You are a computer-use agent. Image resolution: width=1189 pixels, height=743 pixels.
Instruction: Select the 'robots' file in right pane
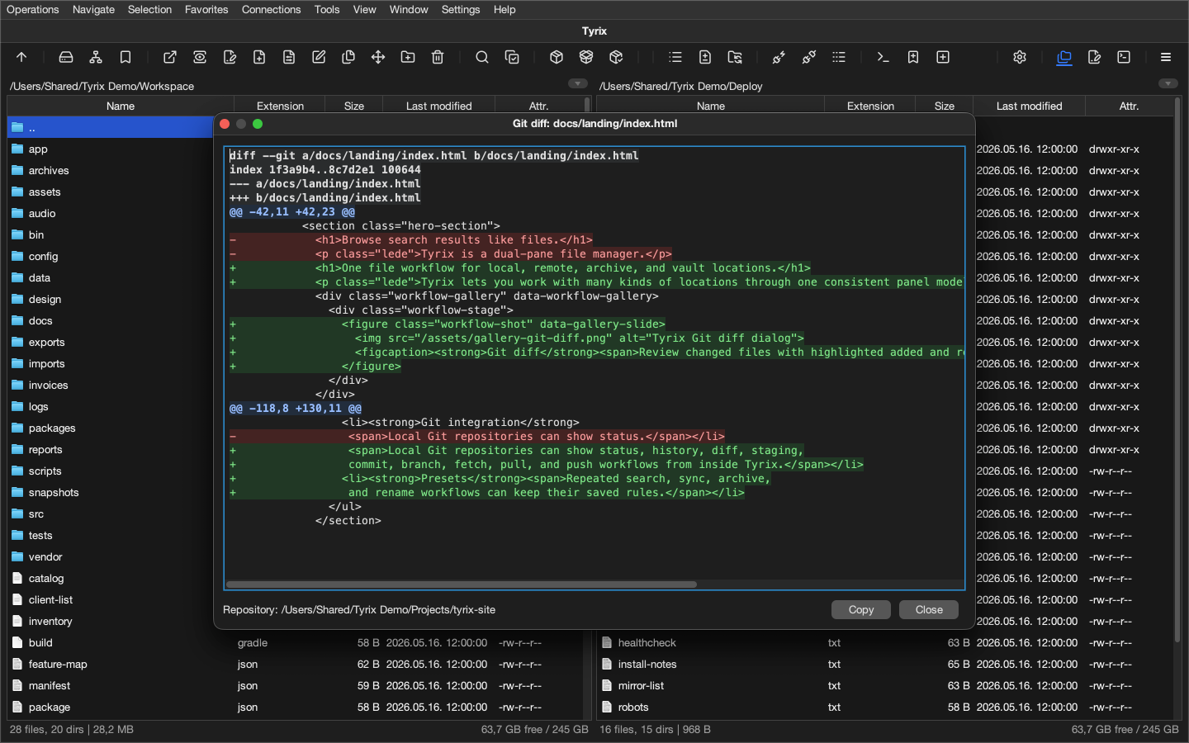pyautogui.click(x=884, y=707)
